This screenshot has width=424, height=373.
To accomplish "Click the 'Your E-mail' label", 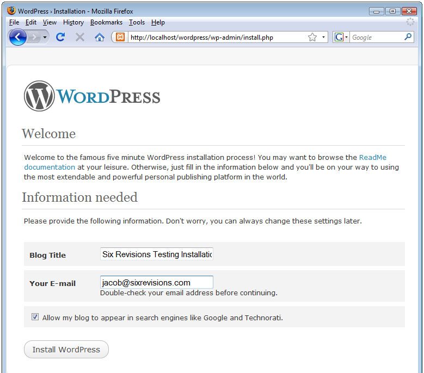I will (52, 283).
